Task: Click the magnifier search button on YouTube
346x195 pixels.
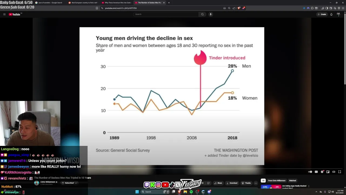Action: click(202, 14)
